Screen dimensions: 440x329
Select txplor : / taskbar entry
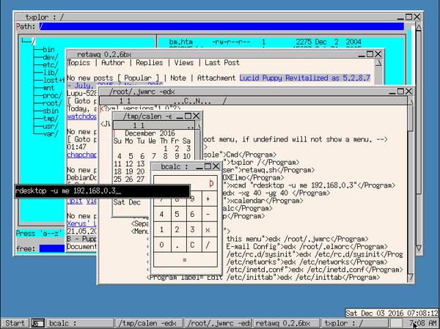pyautogui.click(x=355, y=323)
